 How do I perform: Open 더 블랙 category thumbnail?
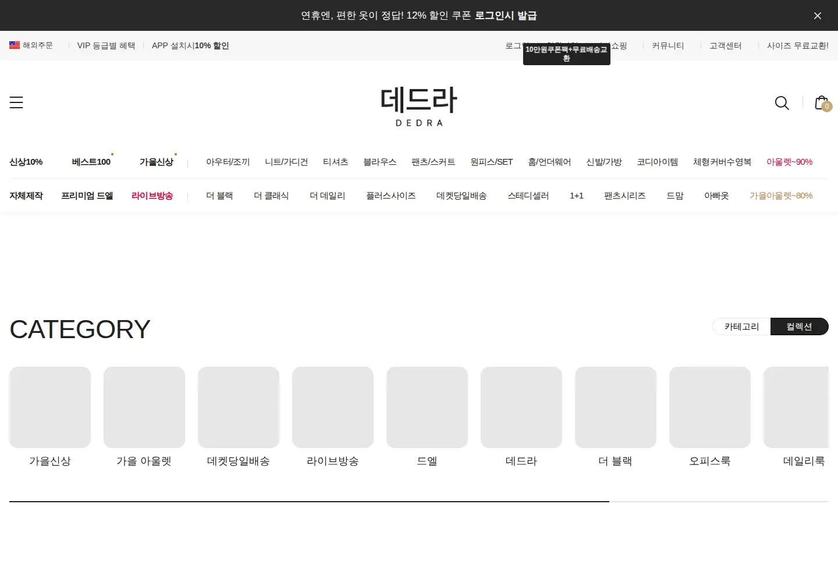coord(616,407)
